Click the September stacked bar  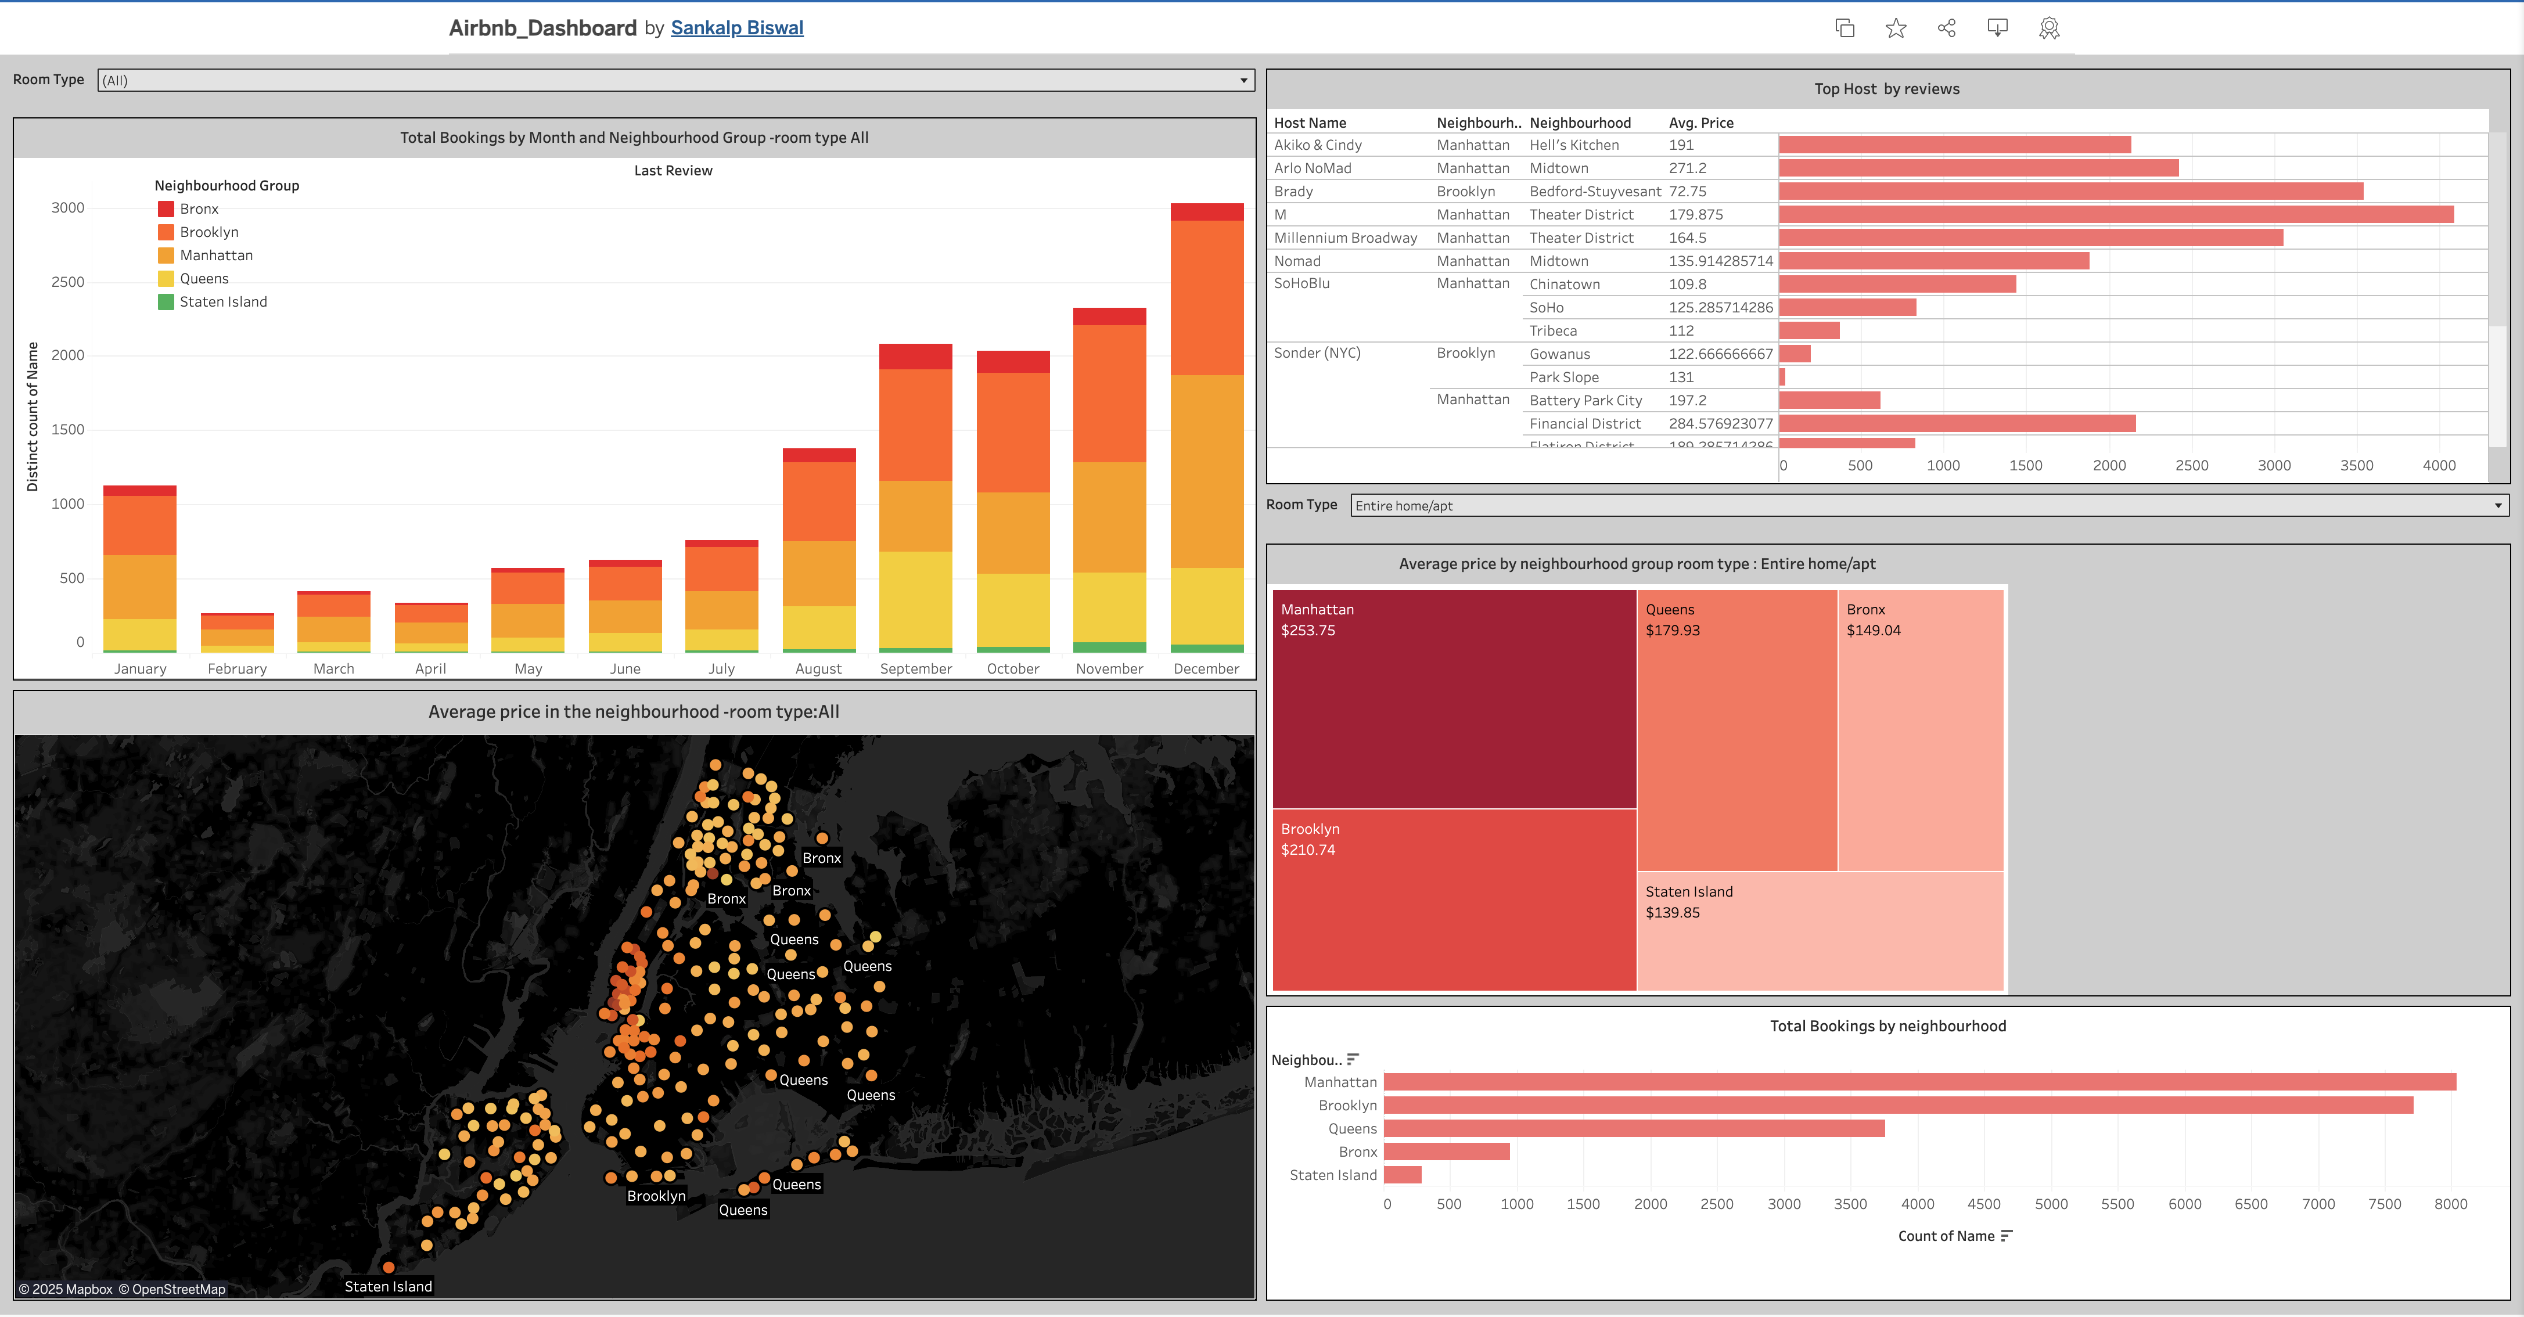pos(915,498)
